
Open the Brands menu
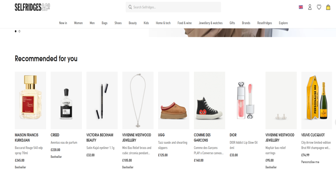(246, 23)
